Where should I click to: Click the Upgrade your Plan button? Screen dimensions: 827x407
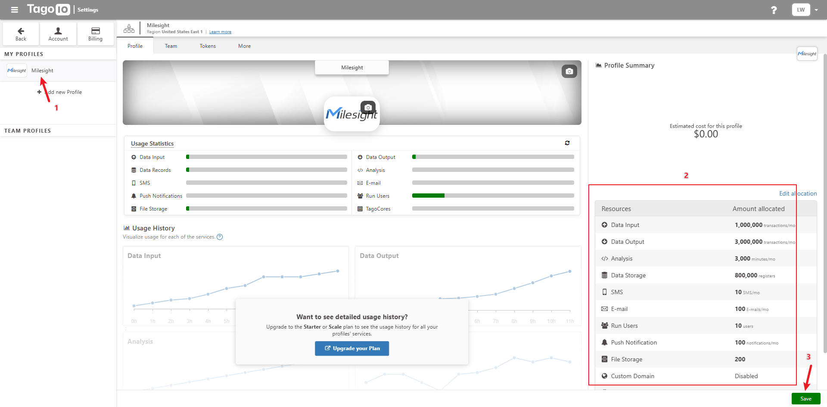pyautogui.click(x=352, y=348)
